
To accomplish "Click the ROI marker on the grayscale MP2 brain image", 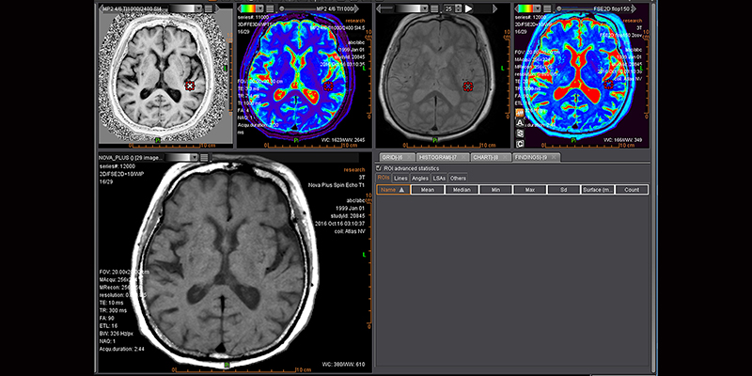I will point(190,86).
